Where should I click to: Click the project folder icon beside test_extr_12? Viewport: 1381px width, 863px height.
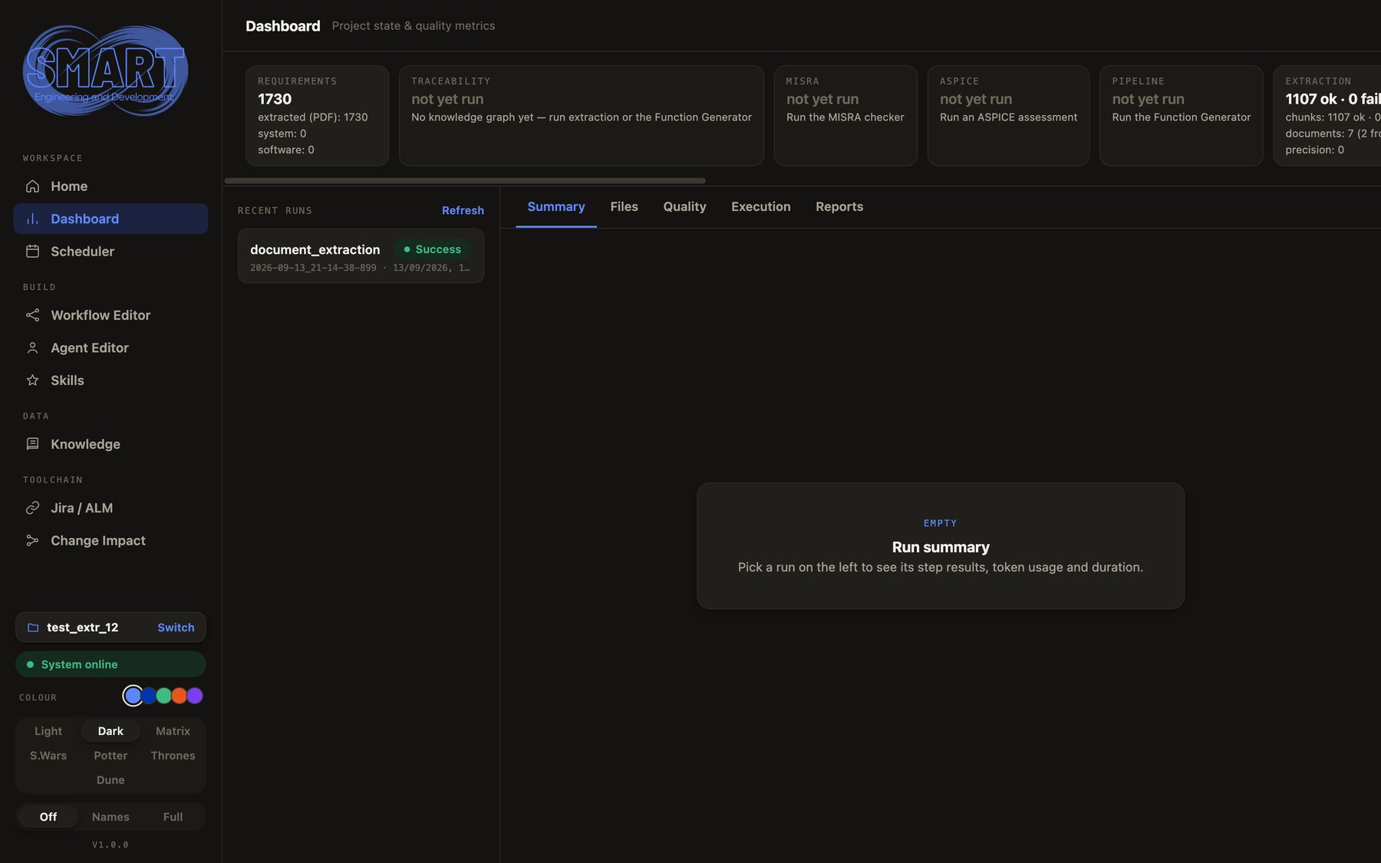[x=33, y=627]
